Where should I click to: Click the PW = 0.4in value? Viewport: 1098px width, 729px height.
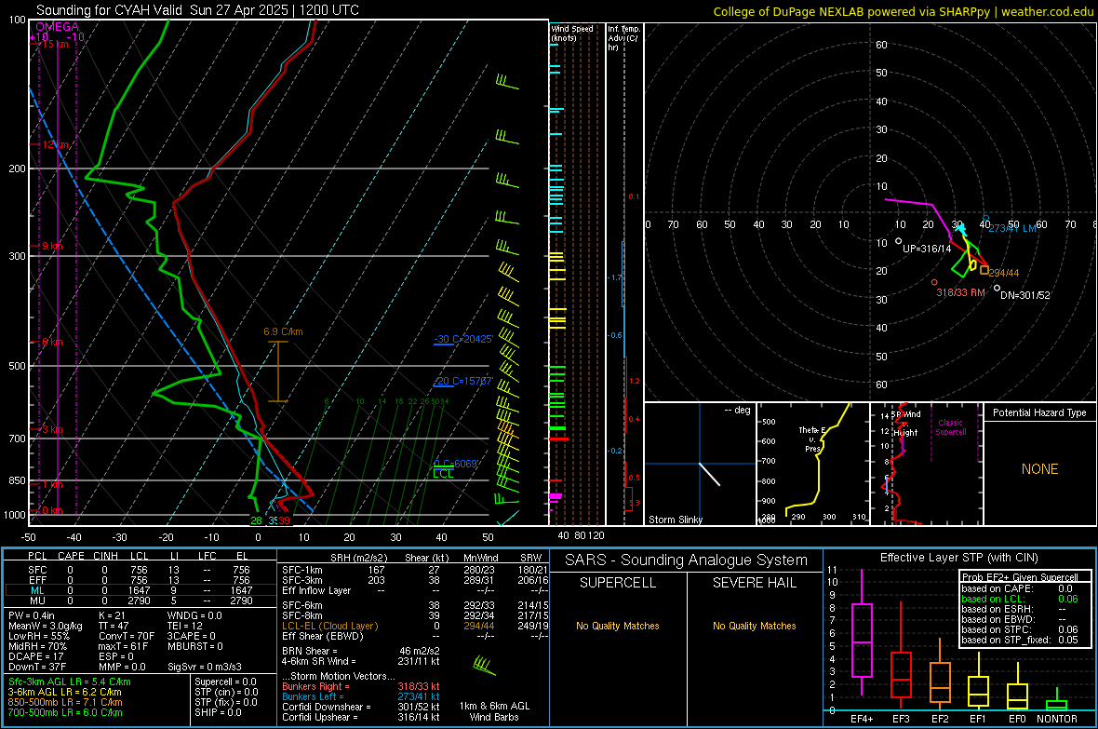(x=32, y=615)
